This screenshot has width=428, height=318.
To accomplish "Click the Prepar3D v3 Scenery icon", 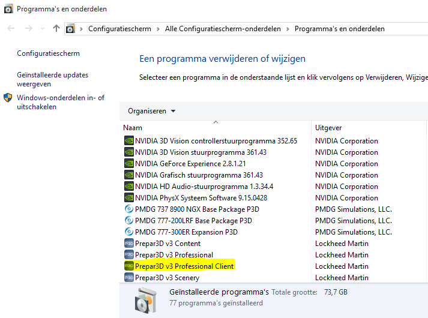I will (x=129, y=278).
